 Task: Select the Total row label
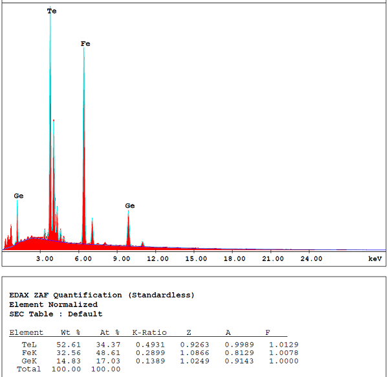[28, 369]
